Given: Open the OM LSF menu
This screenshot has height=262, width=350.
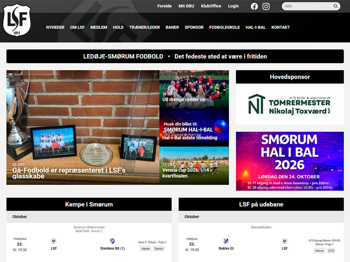Looking at the screenshot, I should click(77, 27).
